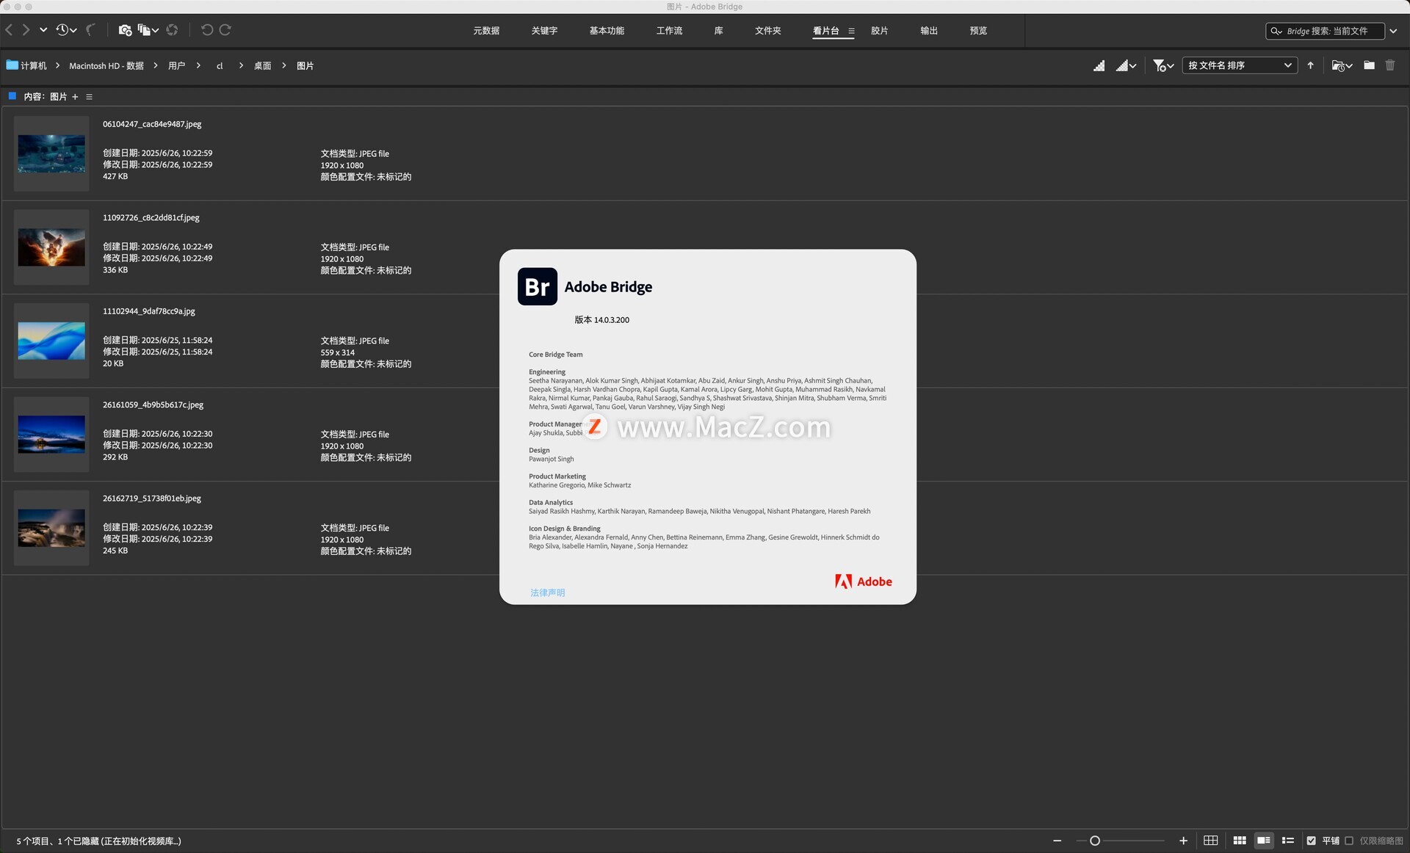This screenshot has width=1410, height=853.
Task: Rotate 90 degrees counterclockwise
Action: (207, 30)
